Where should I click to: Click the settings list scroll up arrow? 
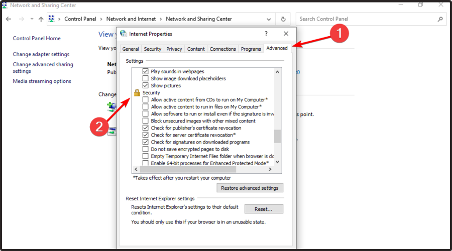[277, 72]
